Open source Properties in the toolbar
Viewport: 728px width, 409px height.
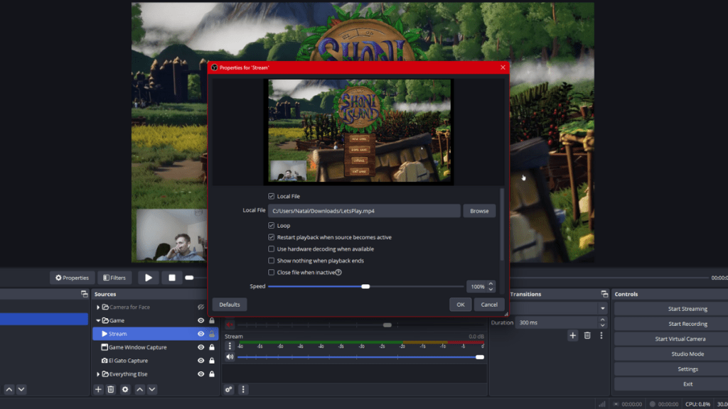click(x=72, y=278)
